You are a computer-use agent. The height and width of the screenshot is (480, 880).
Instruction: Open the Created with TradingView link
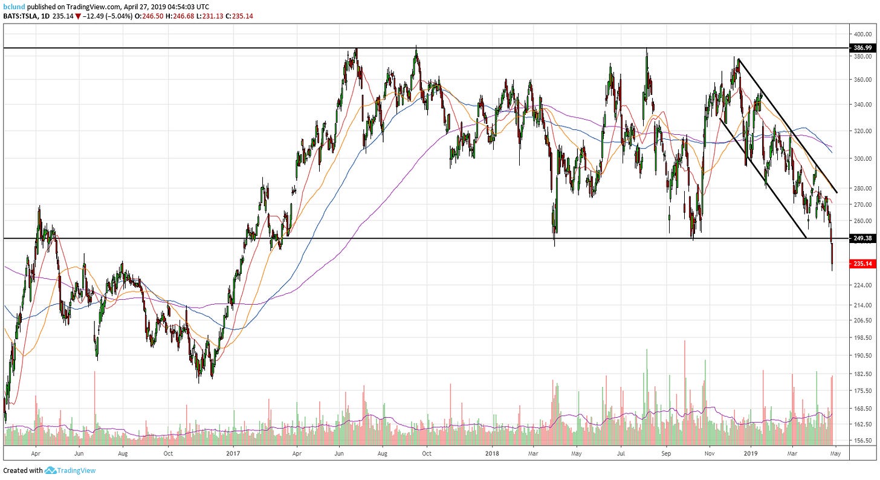(x=50, y=470)
